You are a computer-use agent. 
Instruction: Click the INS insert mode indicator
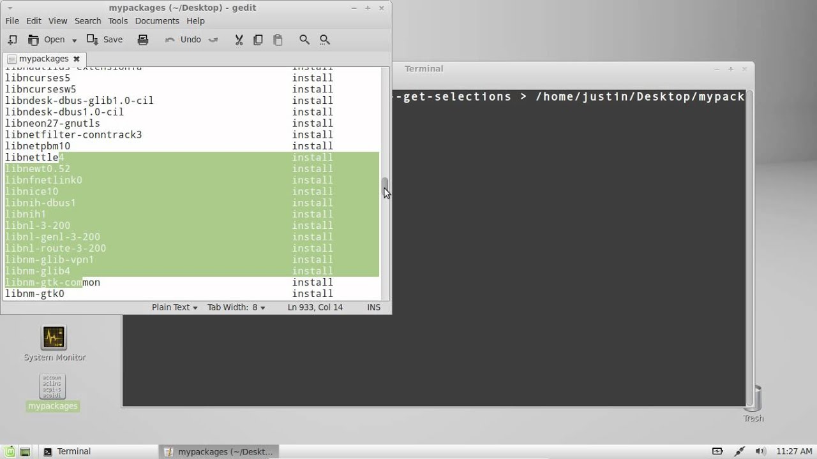pos(374,307)
